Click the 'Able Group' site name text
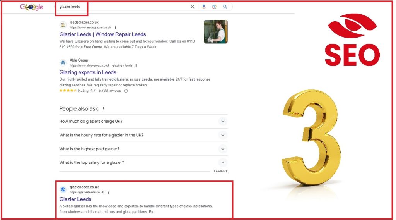The height and width of the screenshot is (220, 396). 79,60
